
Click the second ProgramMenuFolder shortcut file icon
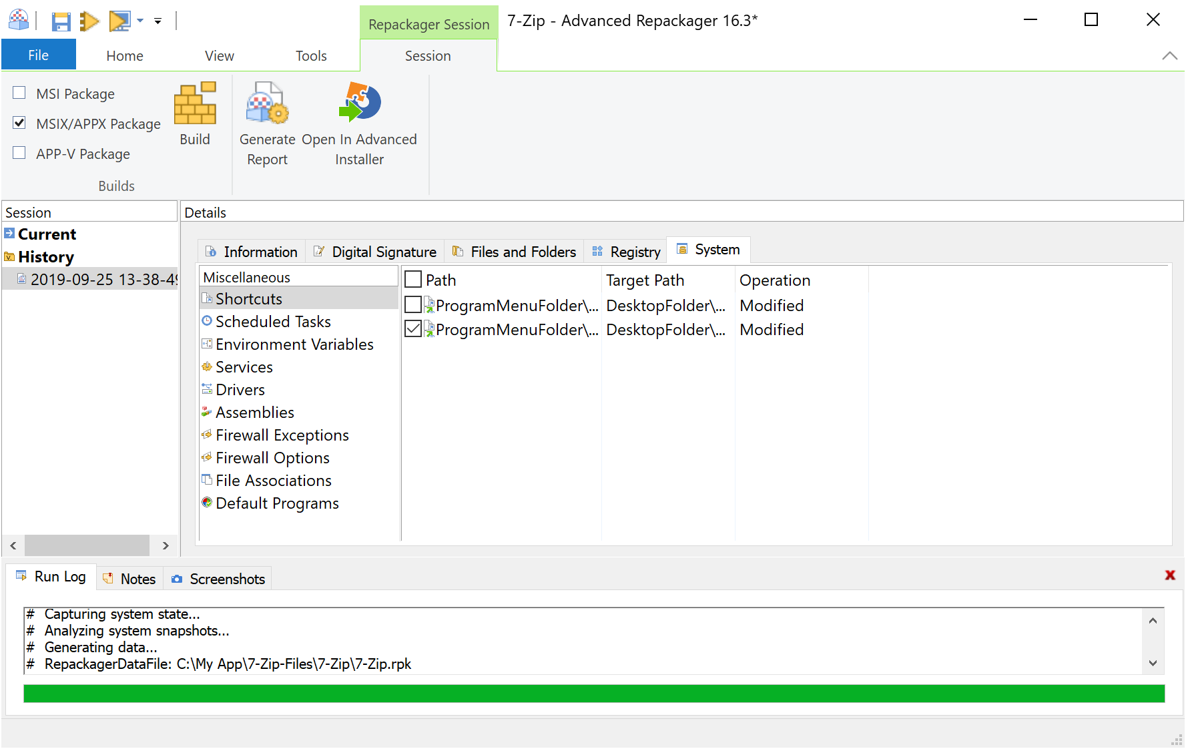(429, 329)
